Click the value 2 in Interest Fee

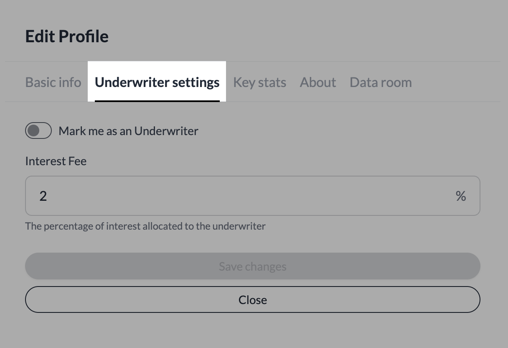tap(43, 196)
